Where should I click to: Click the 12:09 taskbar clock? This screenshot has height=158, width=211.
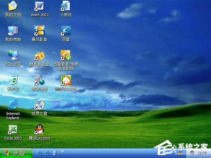pos(202,153)
